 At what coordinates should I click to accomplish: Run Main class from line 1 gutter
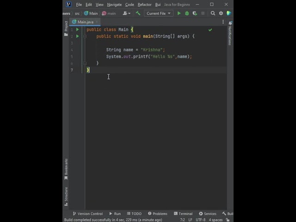(x=77, y=30)
